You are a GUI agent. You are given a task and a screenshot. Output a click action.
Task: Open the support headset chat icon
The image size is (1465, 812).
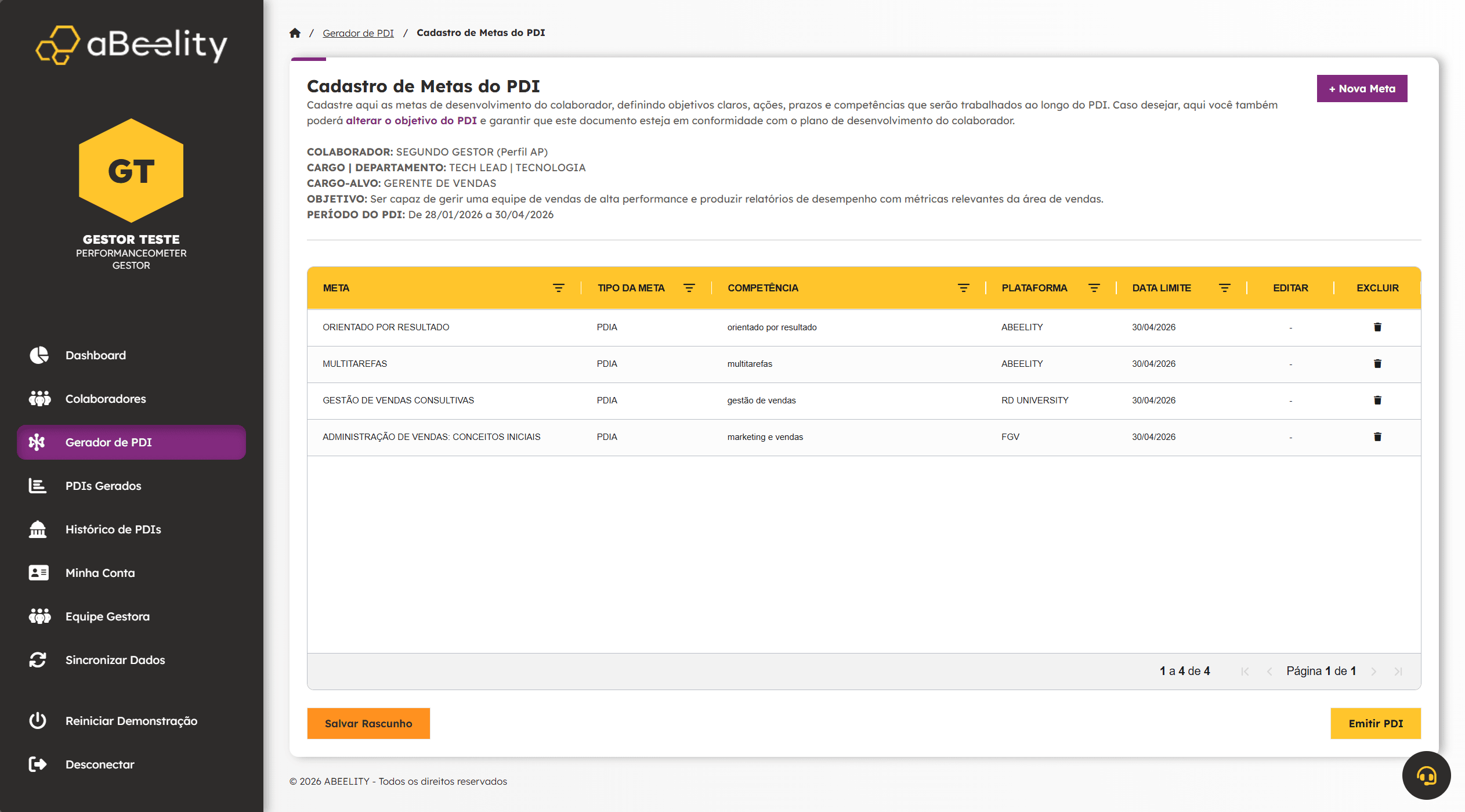pyautogui.click(x=1426, y=775)
